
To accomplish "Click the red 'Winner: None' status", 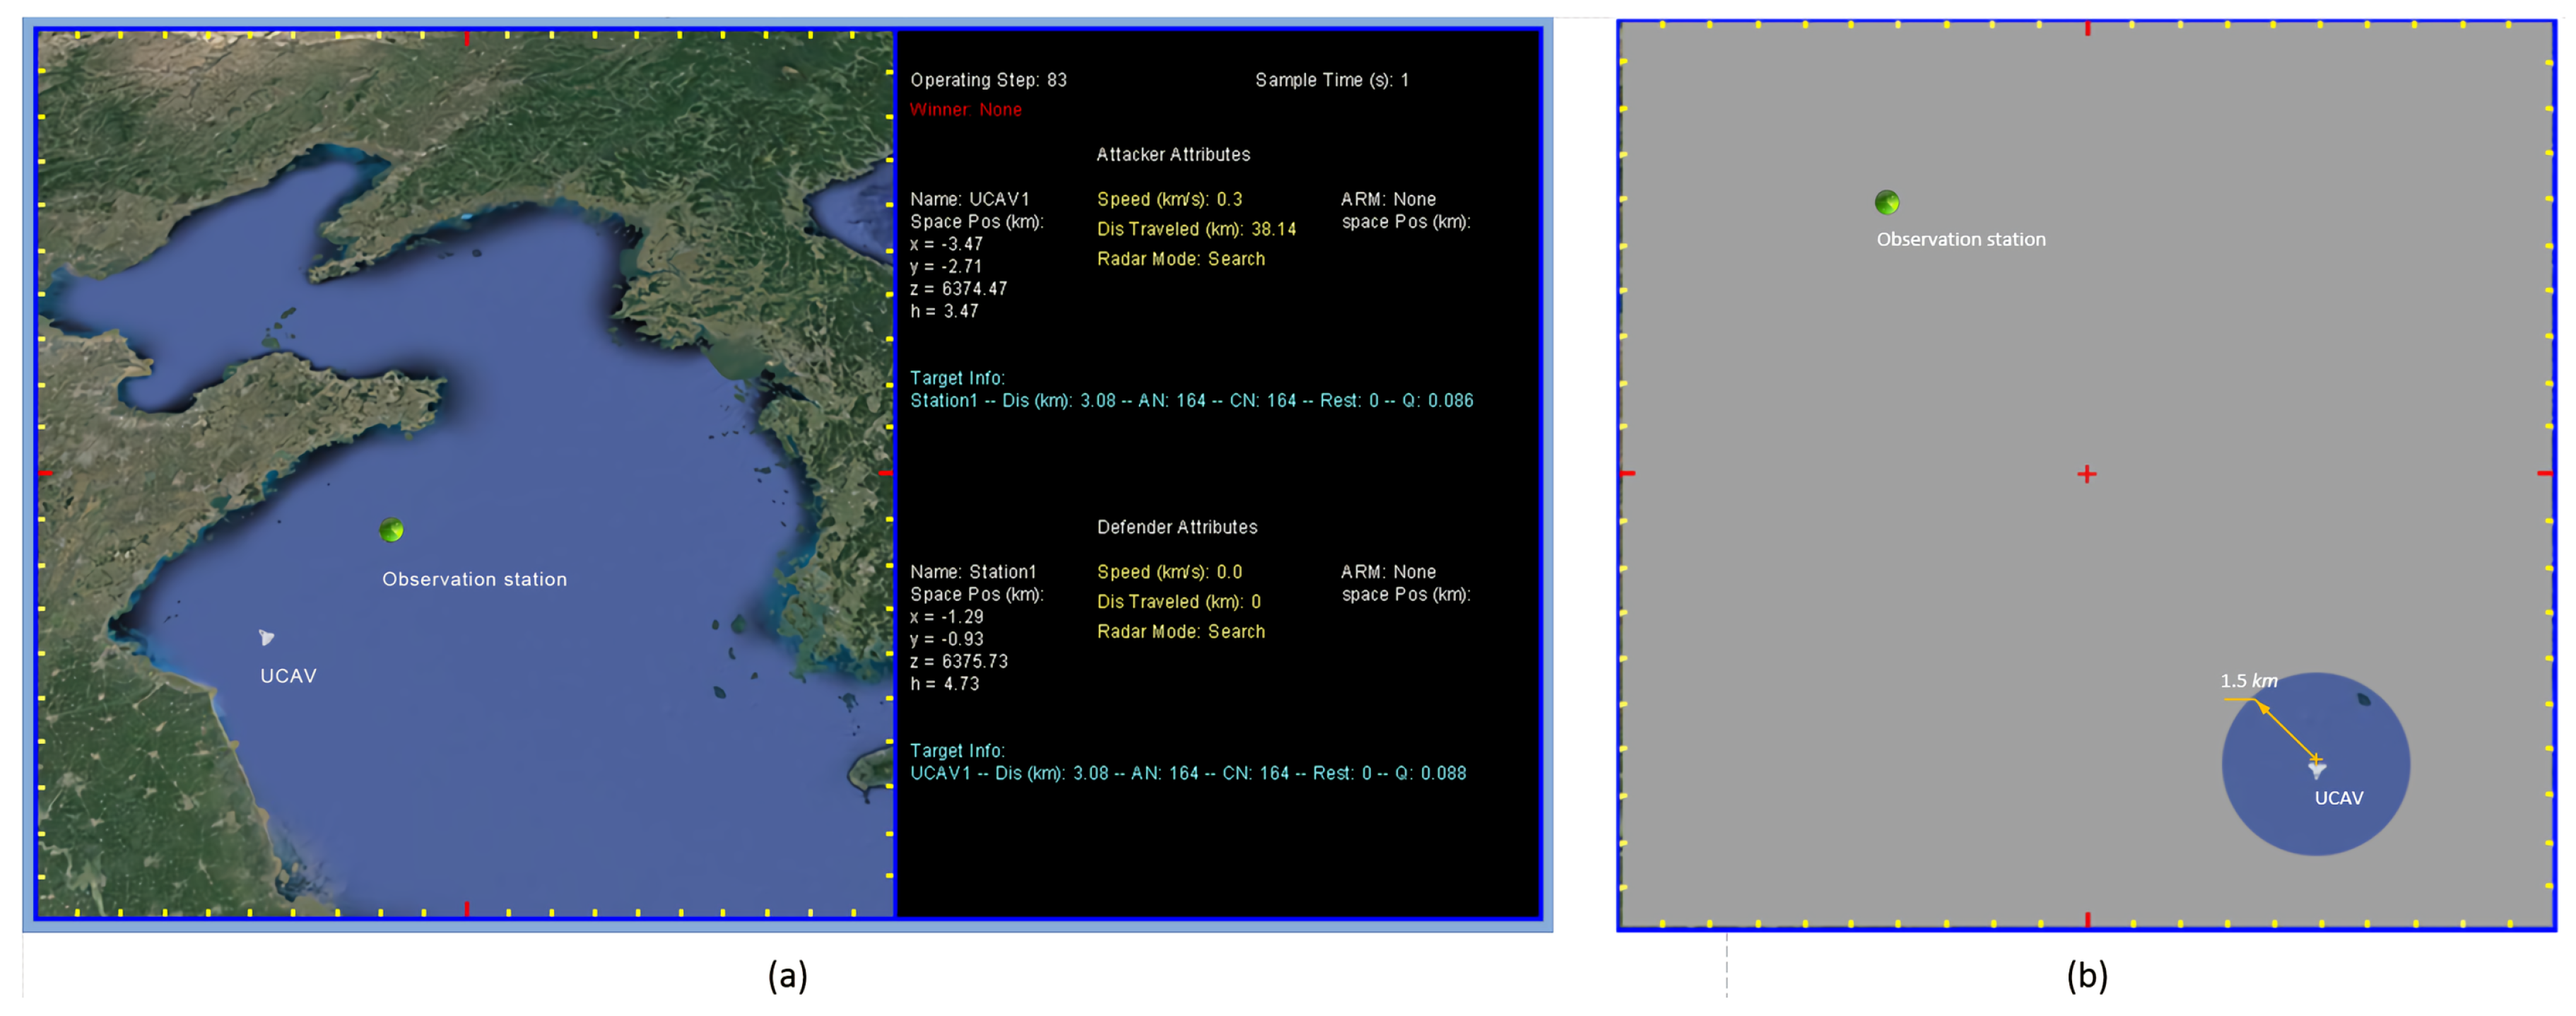I will (965, 110).
